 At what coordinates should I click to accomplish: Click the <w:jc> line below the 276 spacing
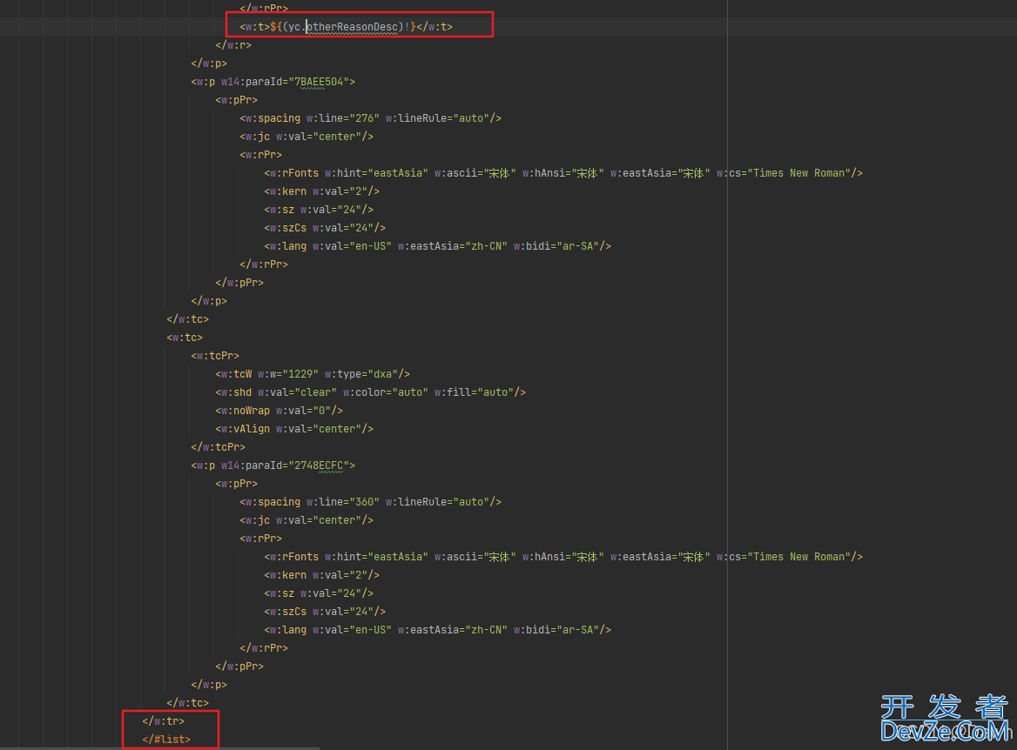(x=306, y=137)
